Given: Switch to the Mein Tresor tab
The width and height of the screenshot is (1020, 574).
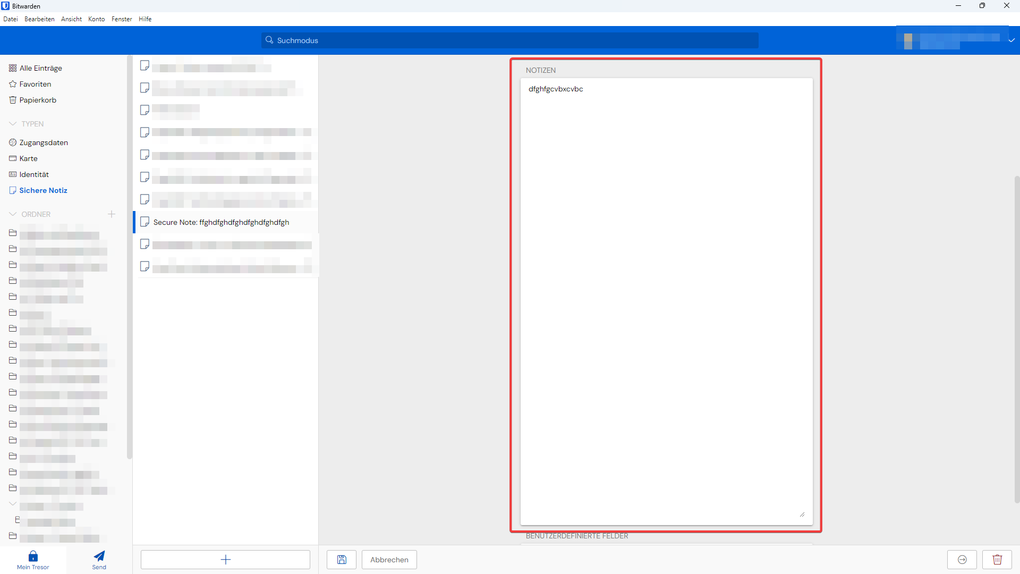Looking at the screenshot, I should coord(33,560).
